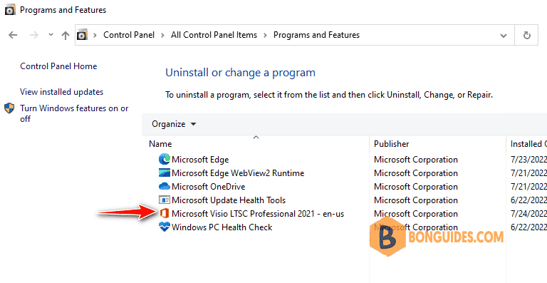Viewport: 547px width, 283px height.
Task: Go up one level with up arrow
Action: coord(66,35)
